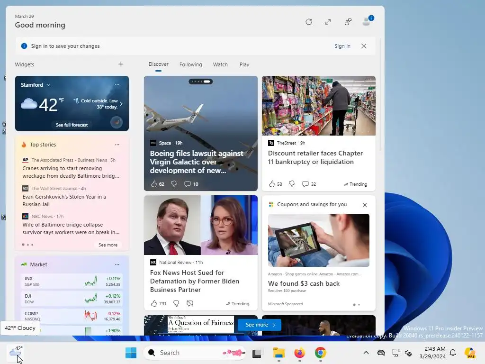This screenshot has height=364, width=485.
Task: Open Evan Gershkovich's Stolen Year story
Action: pyautogui.click(x=64, y=200)
